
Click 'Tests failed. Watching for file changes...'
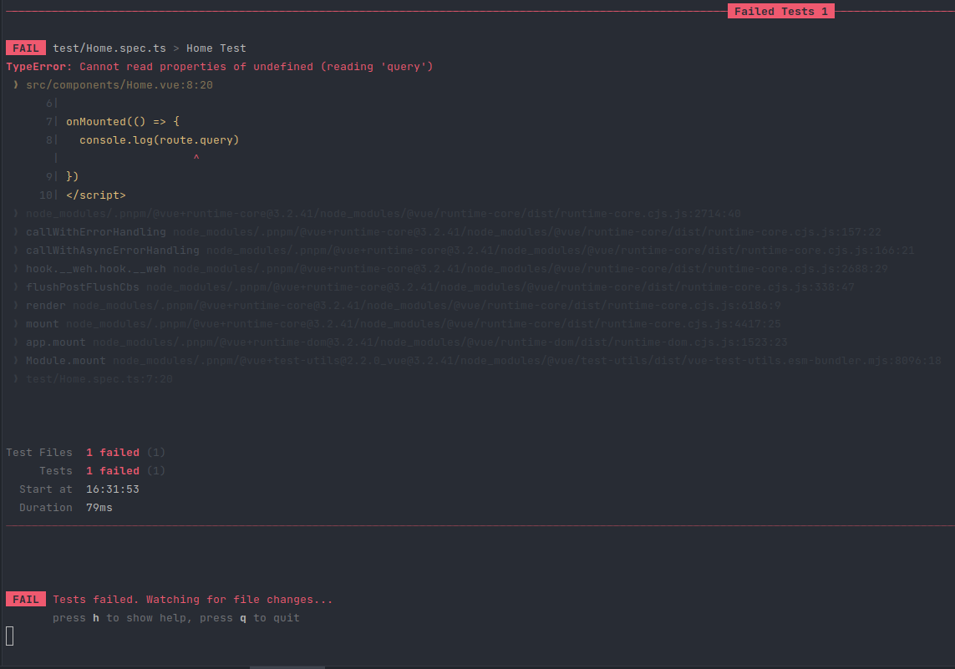point(192,599)
